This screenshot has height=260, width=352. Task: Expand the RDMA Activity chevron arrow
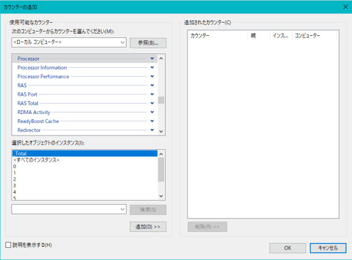click(152, 112)
